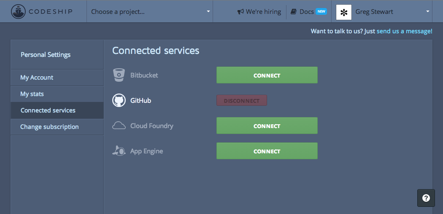
Task: Click the book icon next to Docs
Action: [294, 12]
